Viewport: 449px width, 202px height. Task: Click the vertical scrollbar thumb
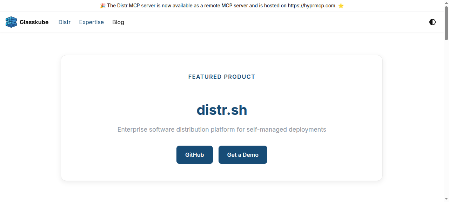[x=447, y=23]
